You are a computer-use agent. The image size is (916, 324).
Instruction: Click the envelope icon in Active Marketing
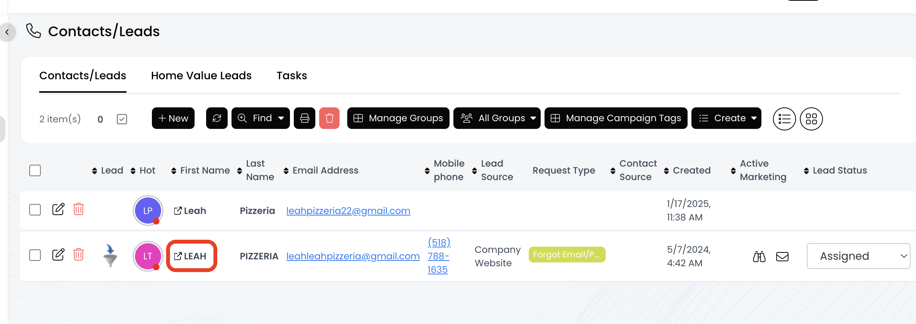pos(782,256)
